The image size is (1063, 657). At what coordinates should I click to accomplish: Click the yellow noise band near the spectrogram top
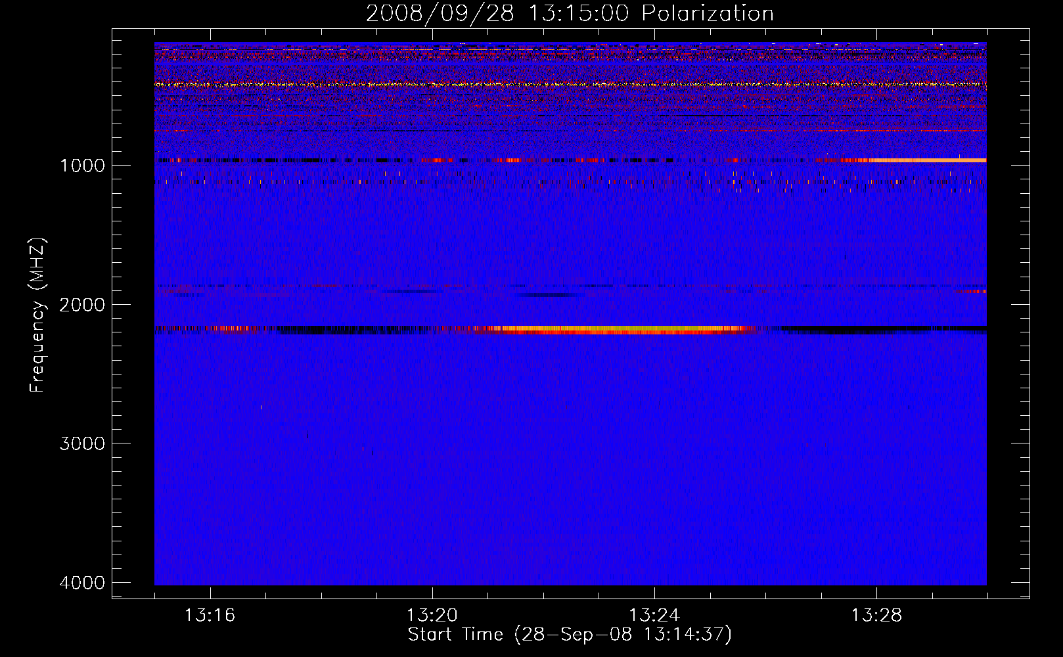570,84
